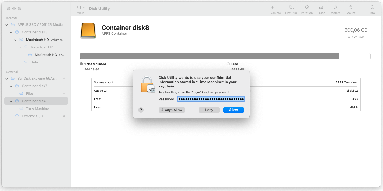This screenshot has width=383, height=191.
Task: Click the 'APFS Container' table value
Action: (347, 82)
